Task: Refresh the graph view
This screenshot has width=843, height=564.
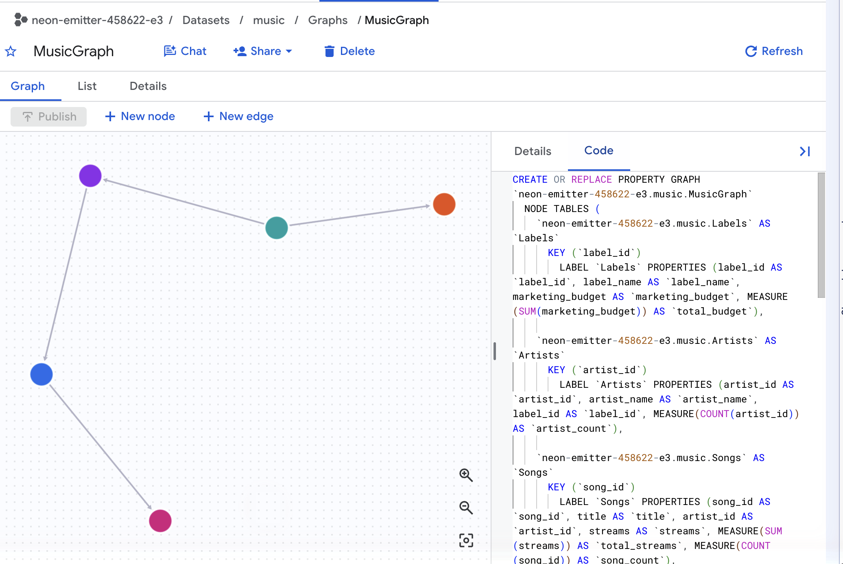Action: coord(774,51)
